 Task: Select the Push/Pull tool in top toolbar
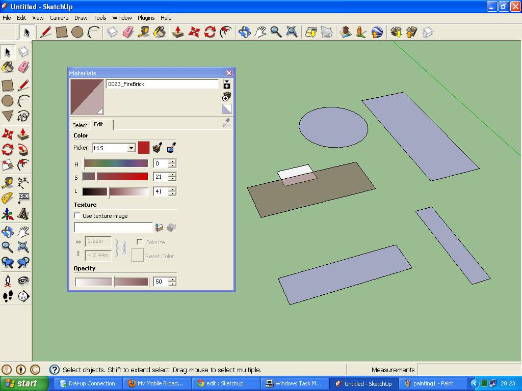(x=178, y=32)
